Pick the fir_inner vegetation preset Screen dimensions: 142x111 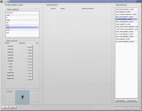click(126, 19)
